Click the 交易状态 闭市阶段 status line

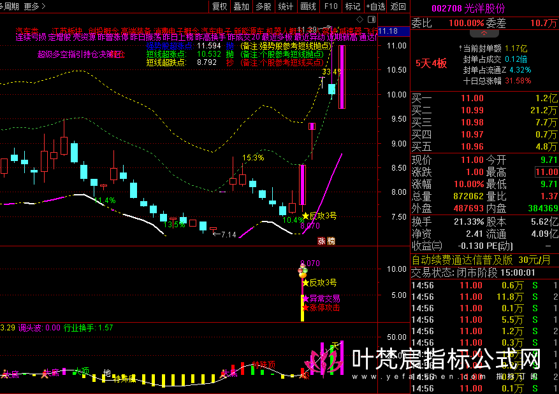click(x=473, y=273)
